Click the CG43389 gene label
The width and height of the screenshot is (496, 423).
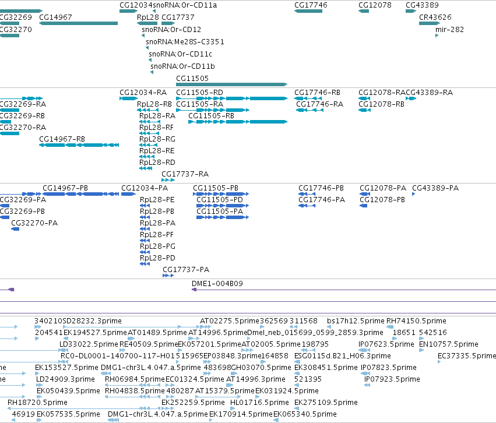pos(422,5)
